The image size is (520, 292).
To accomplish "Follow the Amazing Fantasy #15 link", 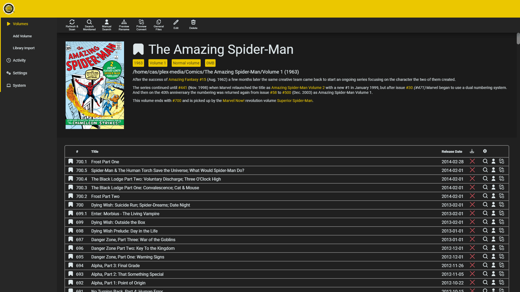I will (x=187, y=79).
